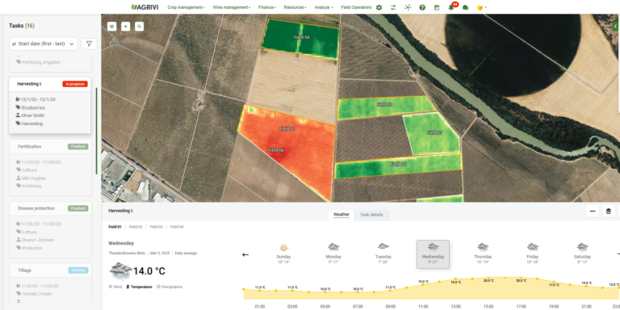Open the help question mark icon
Viewport: 620px width, 310px height.
422,7
